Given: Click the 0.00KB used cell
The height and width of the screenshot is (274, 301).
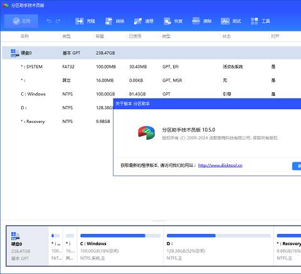Looking at the screenshot, I should (136, 80).
